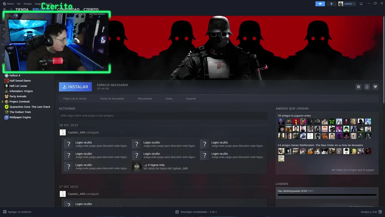Screen dimensions: 385x217
Task: Expand the czerito account dropdown
Action: pyautogui.click(x=349, y=4)
